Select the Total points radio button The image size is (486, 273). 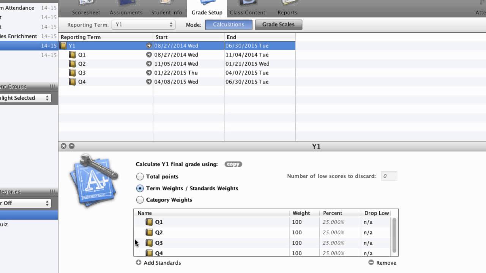tap(140, 177)
